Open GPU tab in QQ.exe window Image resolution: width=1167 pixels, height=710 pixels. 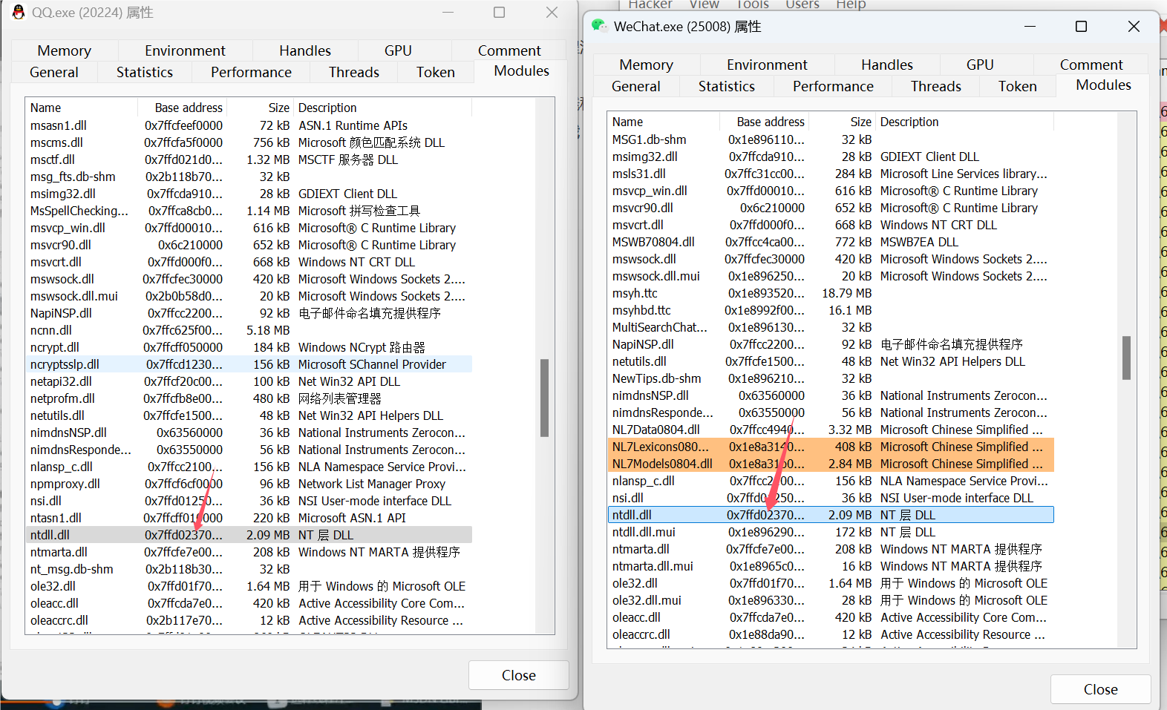coord(398,50)
